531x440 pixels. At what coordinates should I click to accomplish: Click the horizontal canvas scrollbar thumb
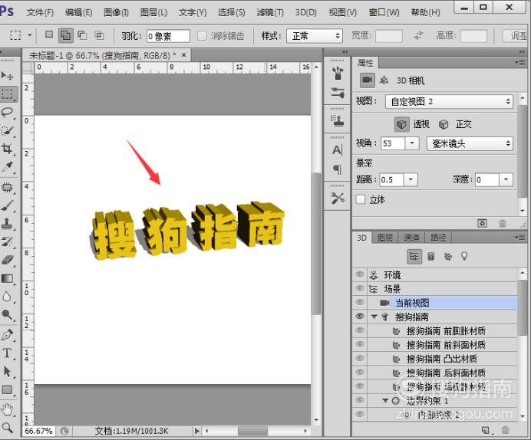pos(252,431)
